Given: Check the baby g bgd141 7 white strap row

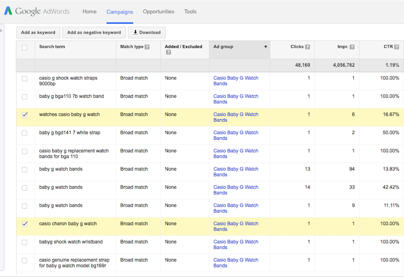Looking at the screenshot, I should (x=24, y=133).
